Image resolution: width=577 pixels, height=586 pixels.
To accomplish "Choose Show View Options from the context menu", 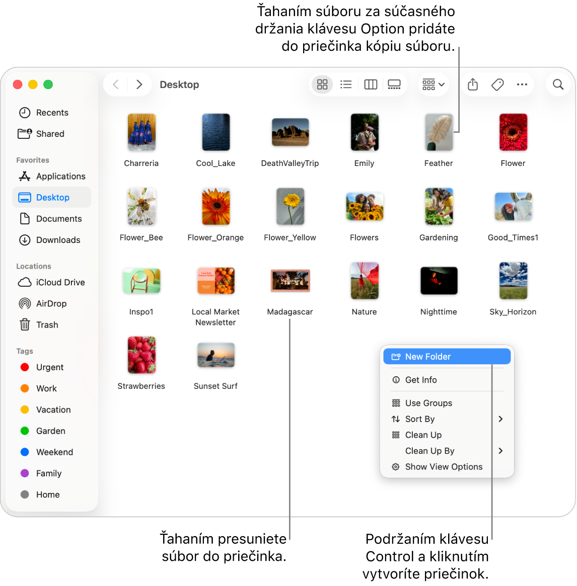I will tap(447, 467).
